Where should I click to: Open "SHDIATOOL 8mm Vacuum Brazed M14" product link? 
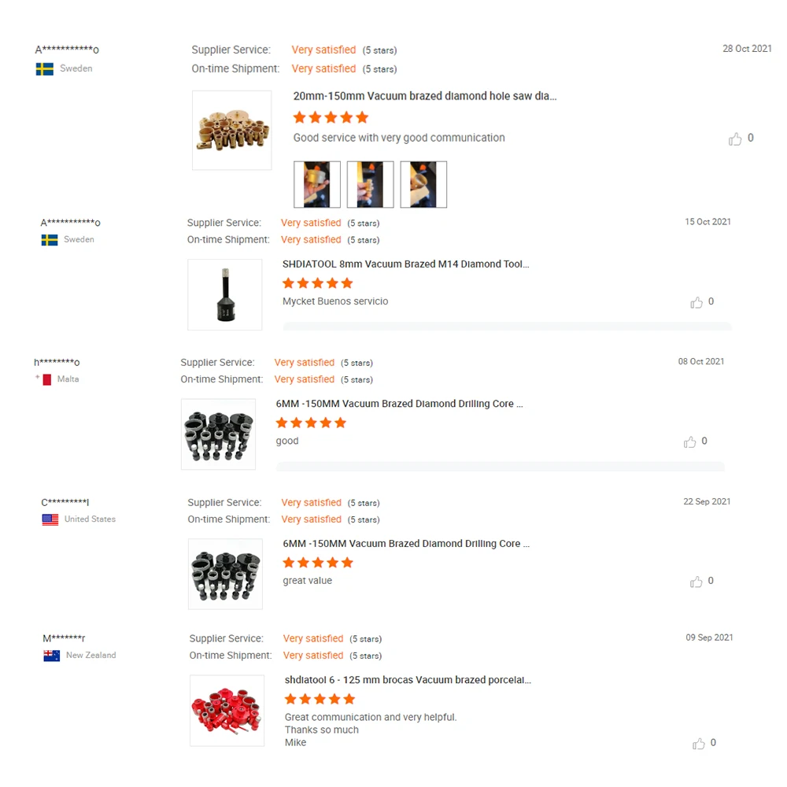pyautogui.click(x=405, y=264)
